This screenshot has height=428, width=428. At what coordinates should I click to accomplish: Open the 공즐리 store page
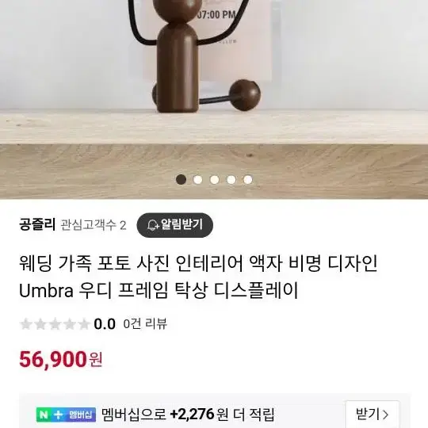[x=37, y=224]
